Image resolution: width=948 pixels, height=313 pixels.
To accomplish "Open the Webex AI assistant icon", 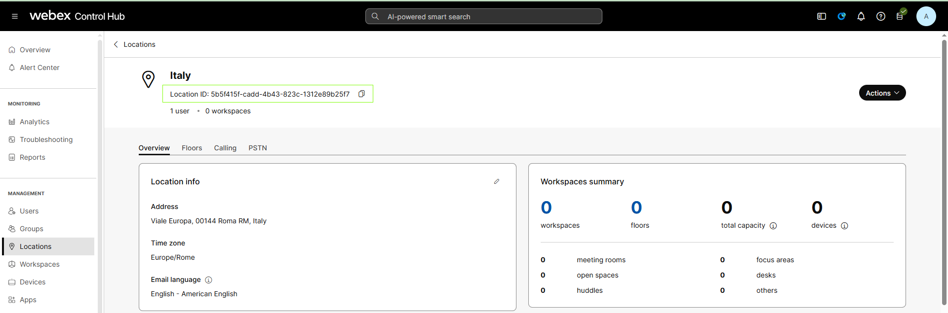I will point(841,16).
